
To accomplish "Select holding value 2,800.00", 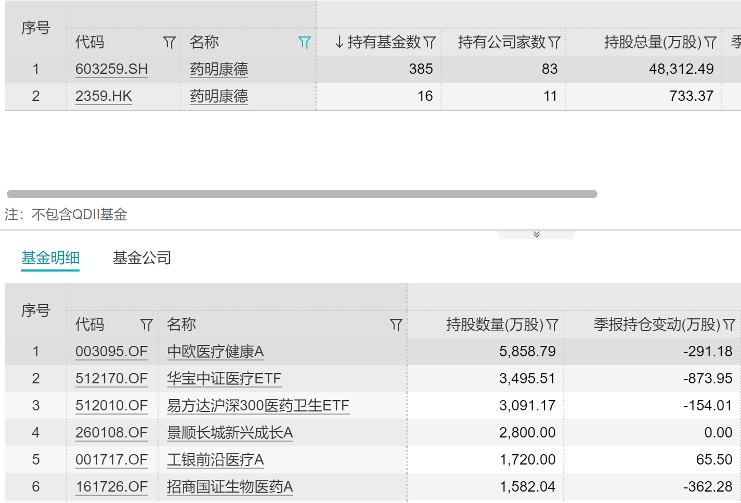I will pyautogui.click(x=527, y=433).
